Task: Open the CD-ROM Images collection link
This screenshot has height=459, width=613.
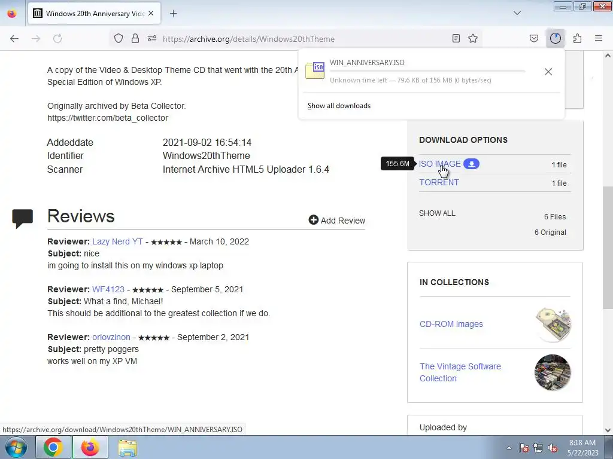Action: 451,324
